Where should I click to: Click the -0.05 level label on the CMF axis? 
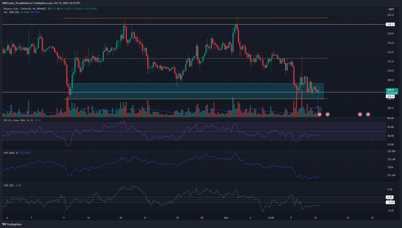(390, 202)
